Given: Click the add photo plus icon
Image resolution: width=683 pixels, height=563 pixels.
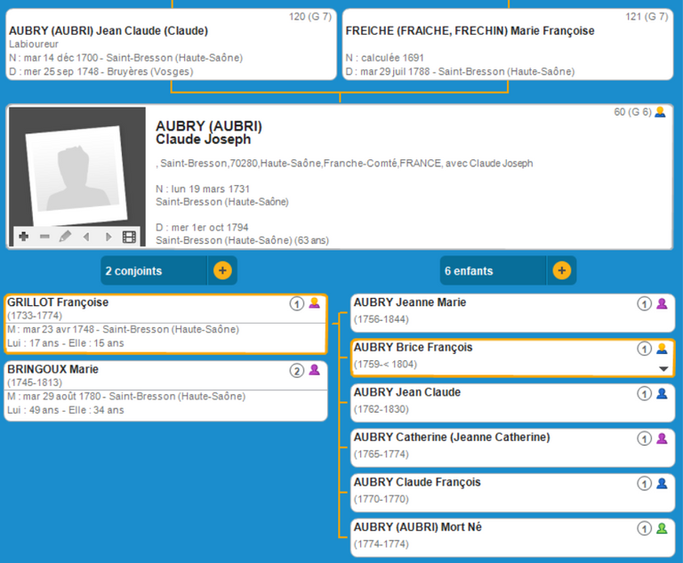Looking at the screenshot, I should click(24, 237).
